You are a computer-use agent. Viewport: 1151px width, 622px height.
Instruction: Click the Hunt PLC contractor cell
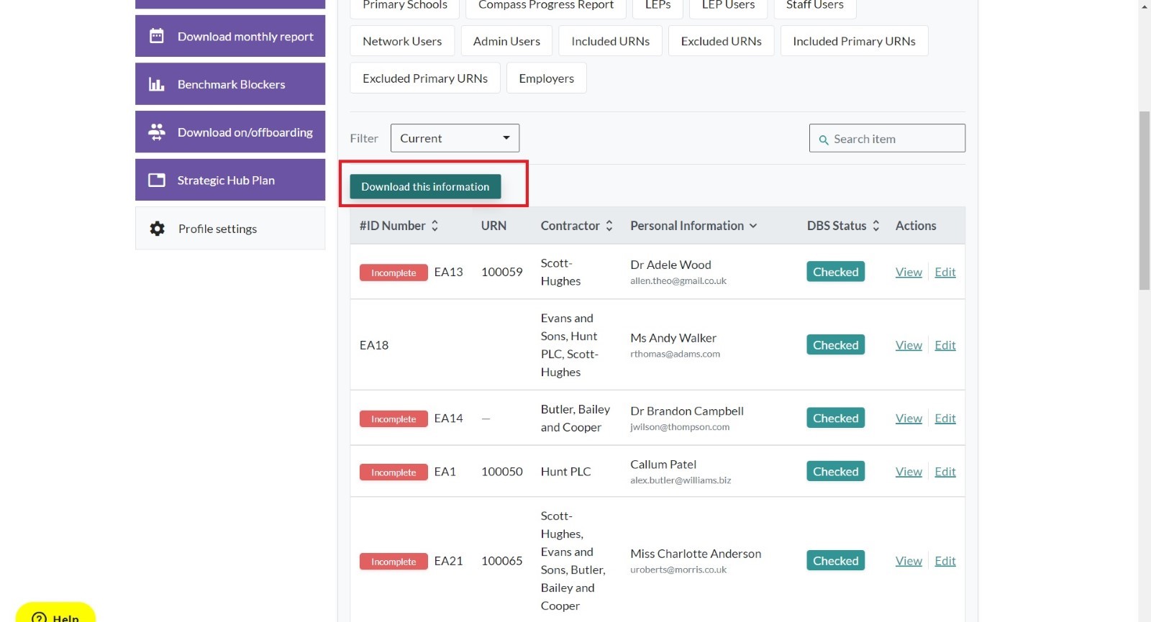[x=566, y=472]
